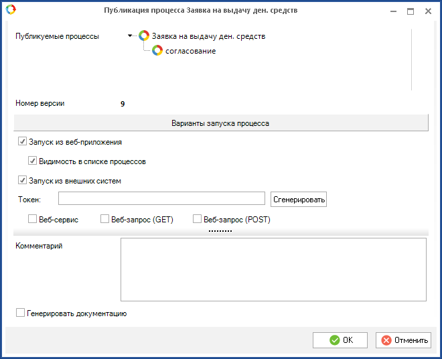The height and width of the screenshot is (359, 442).
Task: Click inside the Токен input field
Action: tap(161, 198)
